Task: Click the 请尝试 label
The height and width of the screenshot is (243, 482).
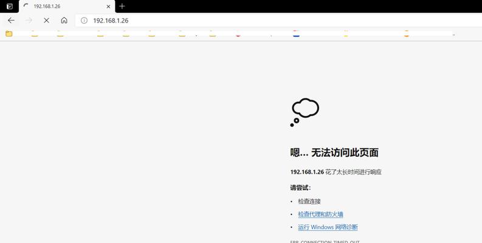Action: [300, 188]
